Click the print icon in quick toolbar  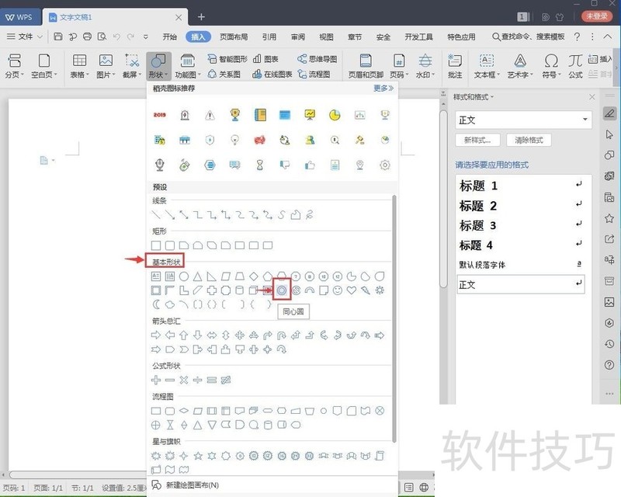[87, 36]
